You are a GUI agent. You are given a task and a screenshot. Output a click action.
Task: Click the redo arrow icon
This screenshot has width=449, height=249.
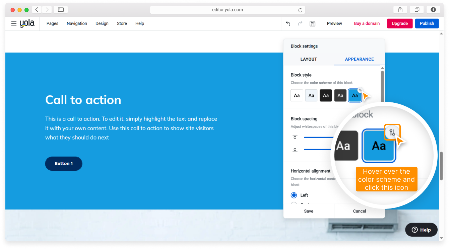[300, 23]
